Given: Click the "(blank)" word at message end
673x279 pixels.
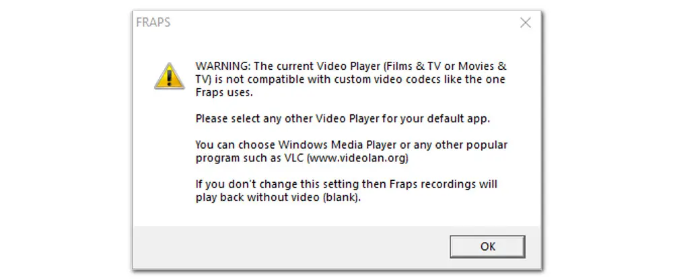Looking at the screenshot, I should click(x=343, y=197).
